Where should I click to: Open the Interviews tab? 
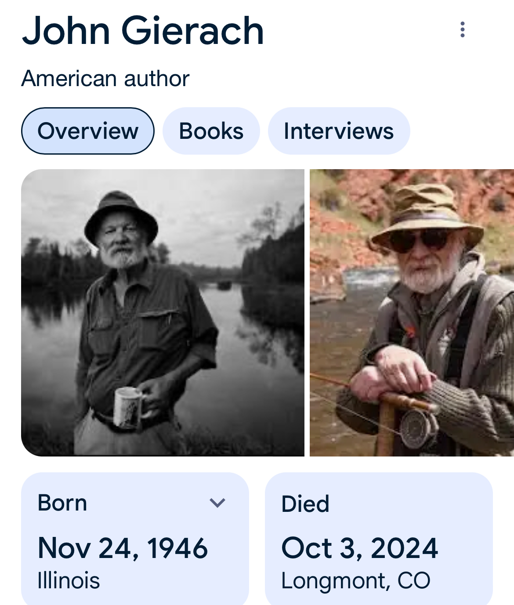click(x=339, y=130)
